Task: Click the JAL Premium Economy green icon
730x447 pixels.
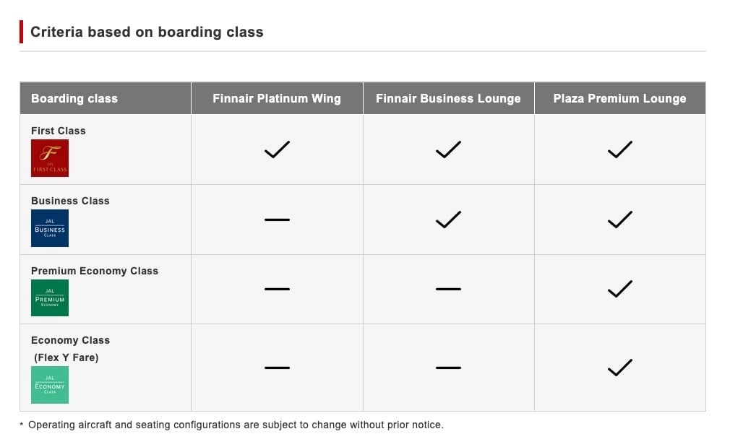Action: [50, 298]
